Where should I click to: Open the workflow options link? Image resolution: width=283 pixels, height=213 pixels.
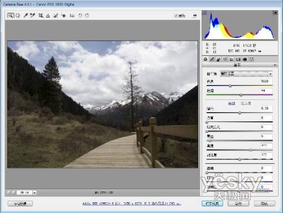(x=132, y=203)
